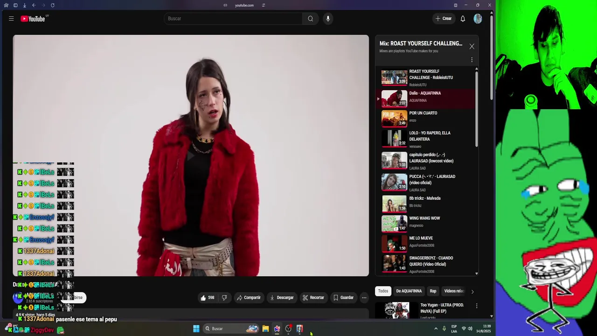
Task: Select the Todos filter chip
Action: pyautogui.click(x=383, y=291)
